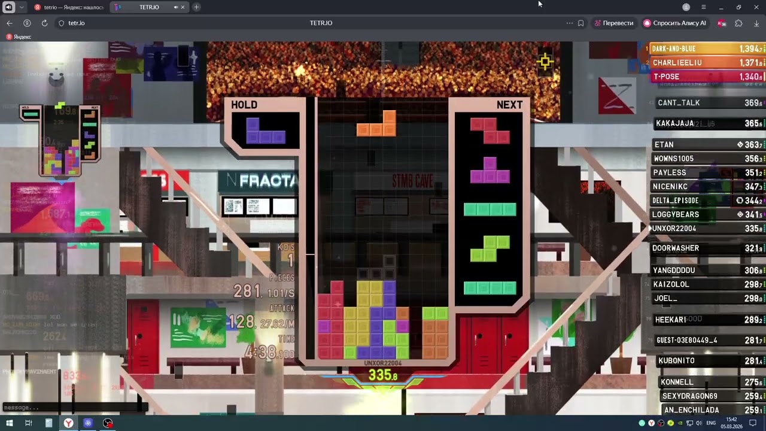Open Yandex Browser from the taskbar
766x431 pixels.
tap(69, 423)
